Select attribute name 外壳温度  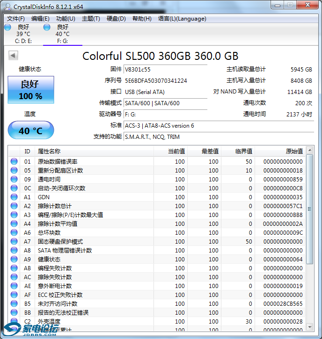(49, 322)
